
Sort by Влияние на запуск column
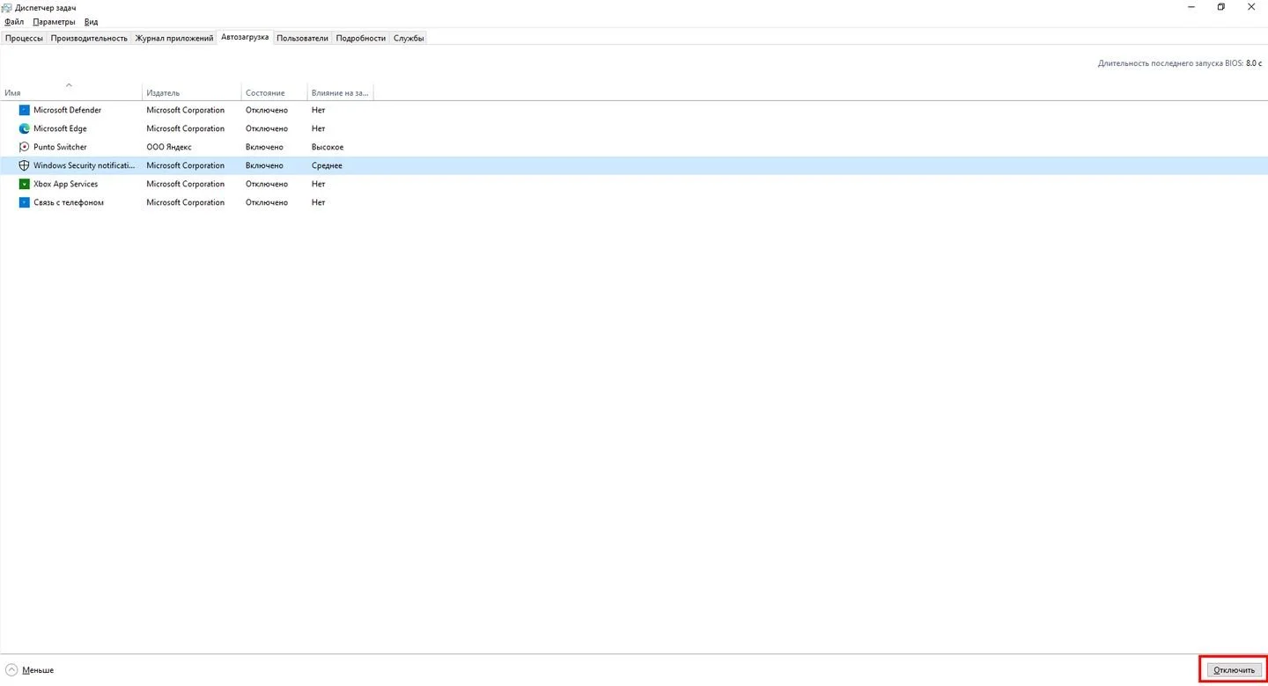coord(340,91)
